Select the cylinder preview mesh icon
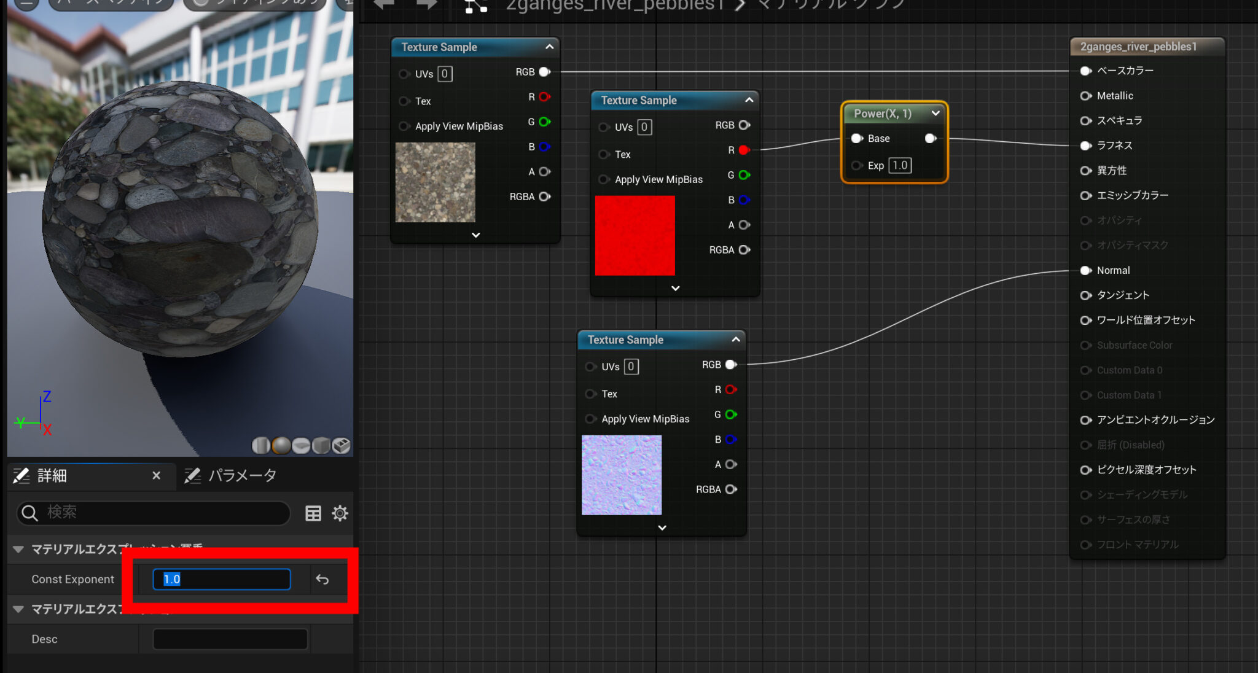The width and height of the screenshot is (1258, 673). pos(260,446)
